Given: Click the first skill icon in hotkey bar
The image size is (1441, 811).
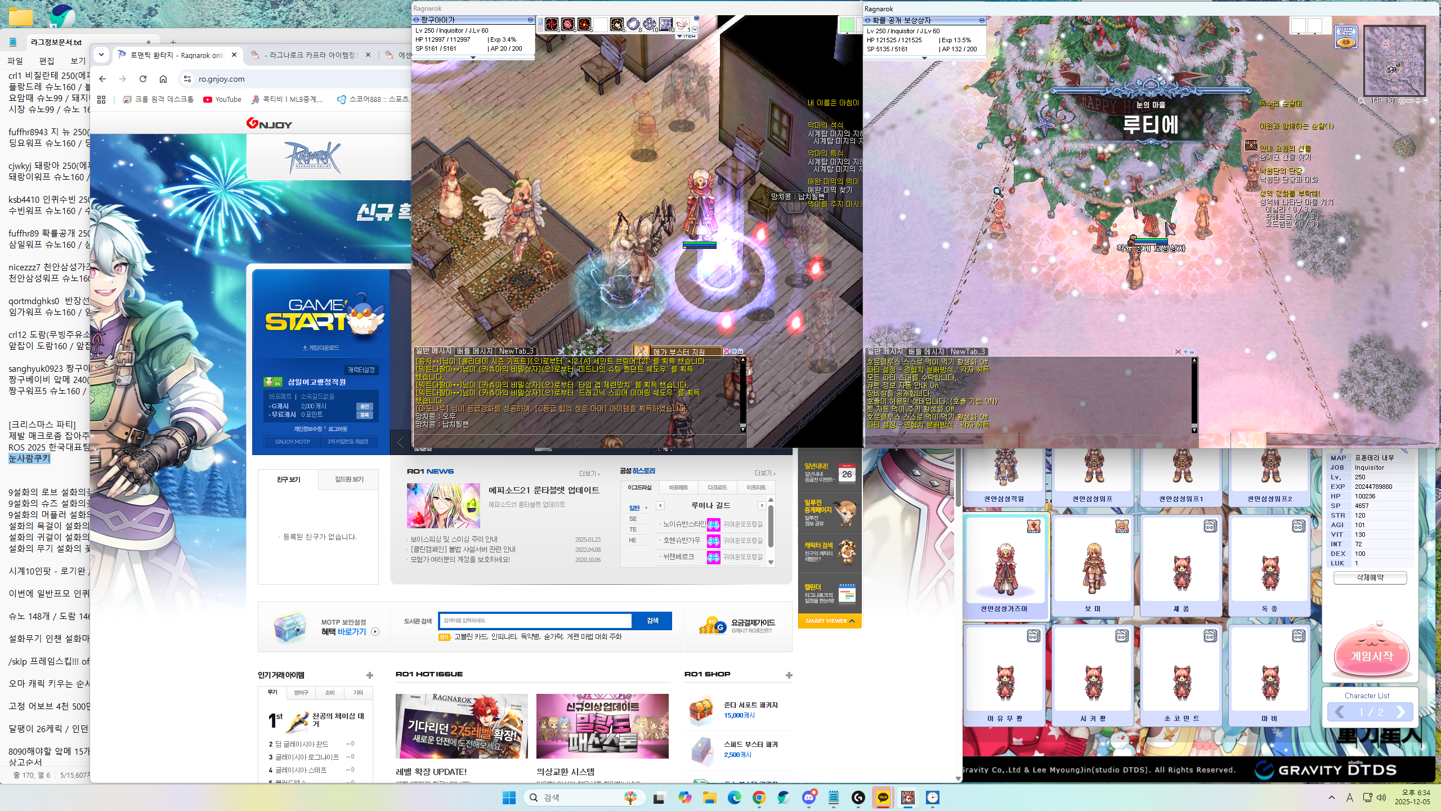Looking at the screenshot, I should click(552, 24).
